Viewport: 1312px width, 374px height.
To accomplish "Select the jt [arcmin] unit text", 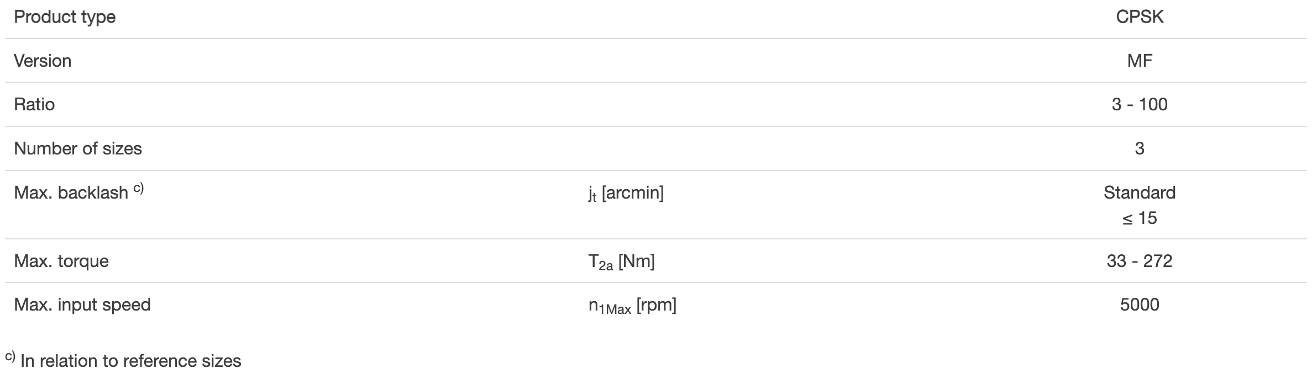I will 626,193.
